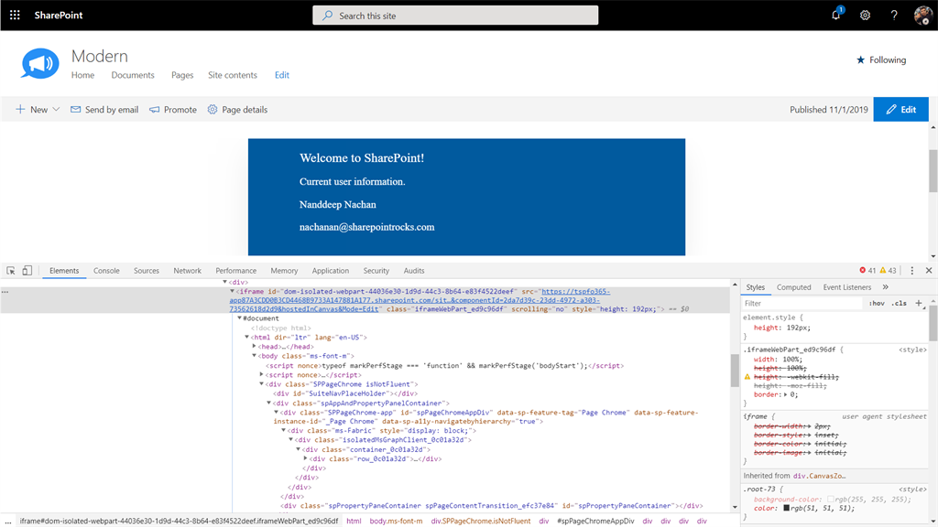Open the notifications bell
This screenshot has width=938, height=527.
tap(836, 15)
